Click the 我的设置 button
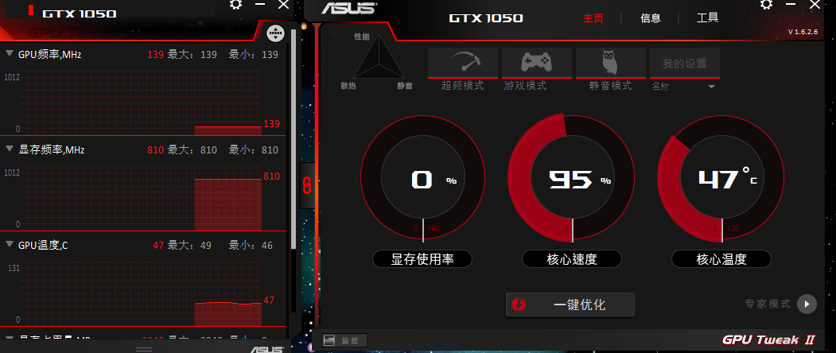The height and width of the screenshot is (353, 836). 685,63
